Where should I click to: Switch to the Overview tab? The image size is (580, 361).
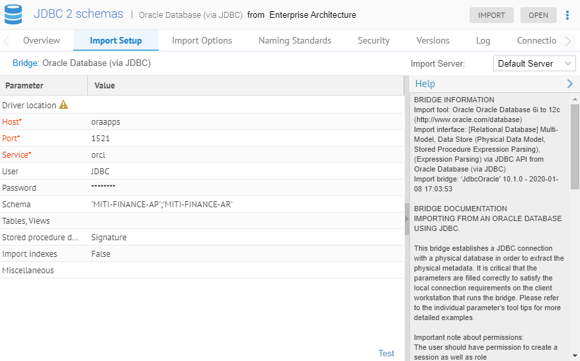[41, 40]
